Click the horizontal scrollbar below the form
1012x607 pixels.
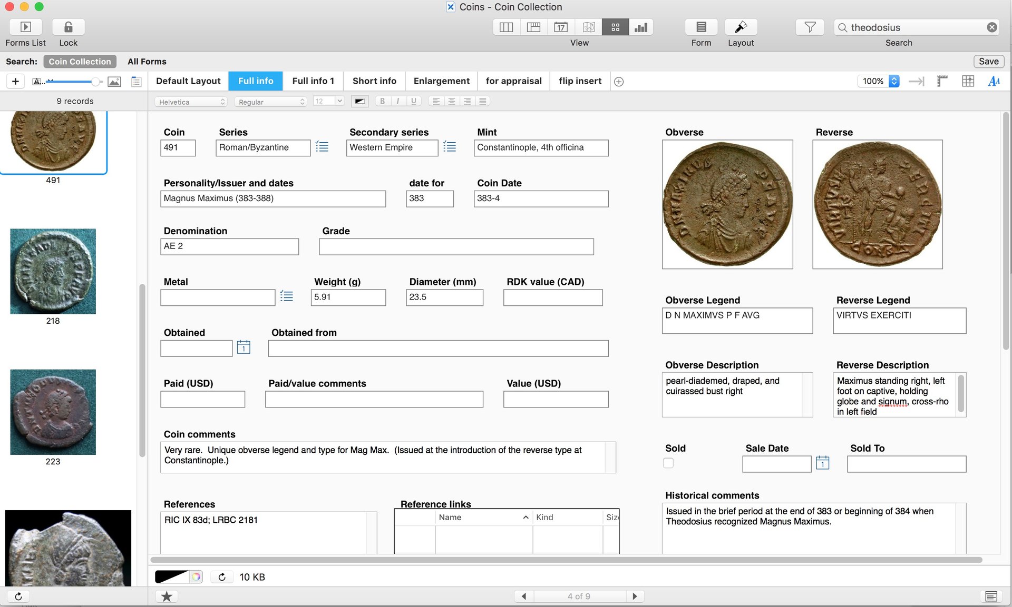pyautogui.click(x=566, y=560)
